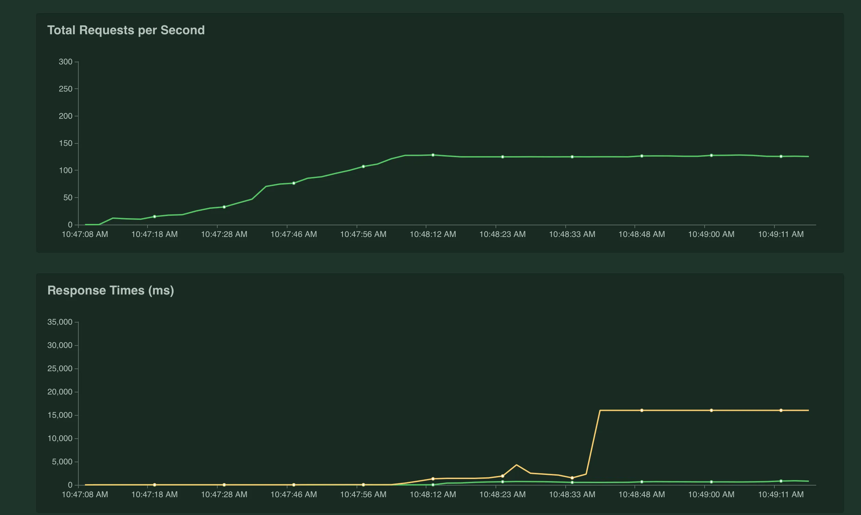This screenshot has width=861, height=515.
Task: Click yellow response-time point at 10:48:48 AM
Action: click(642, 411)
